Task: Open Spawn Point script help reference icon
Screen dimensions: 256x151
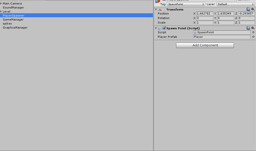Action: click(248, 28)
